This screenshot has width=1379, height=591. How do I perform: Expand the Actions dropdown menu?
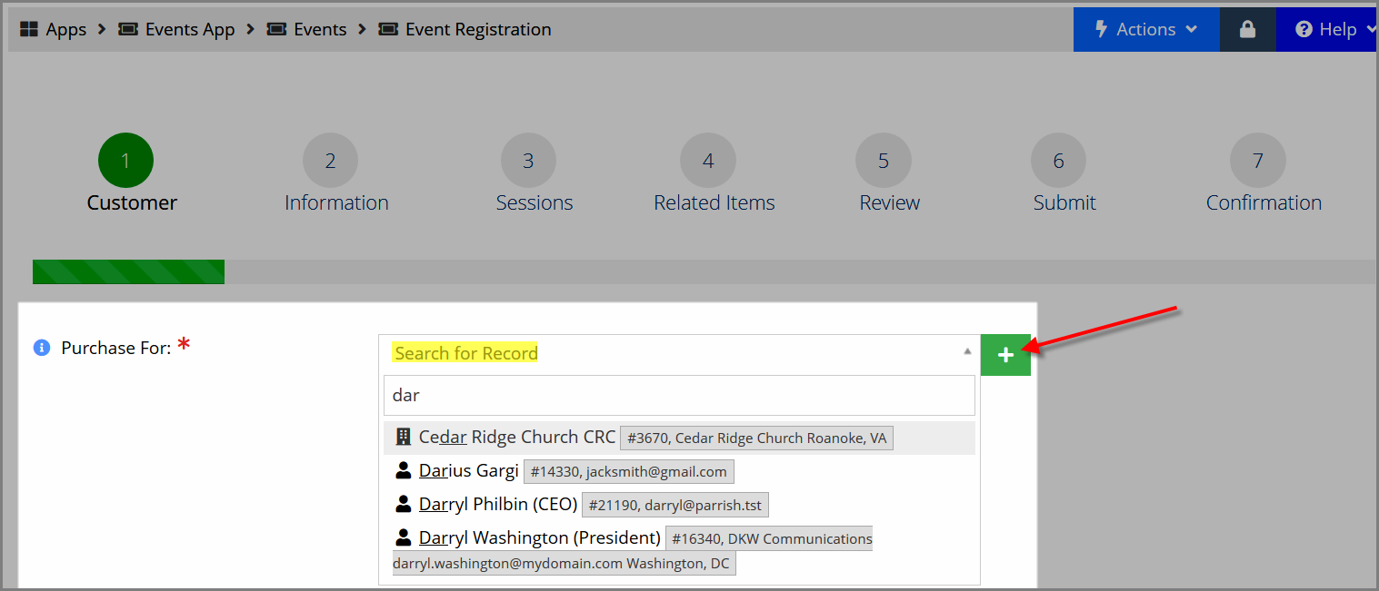click(1146, 29)
